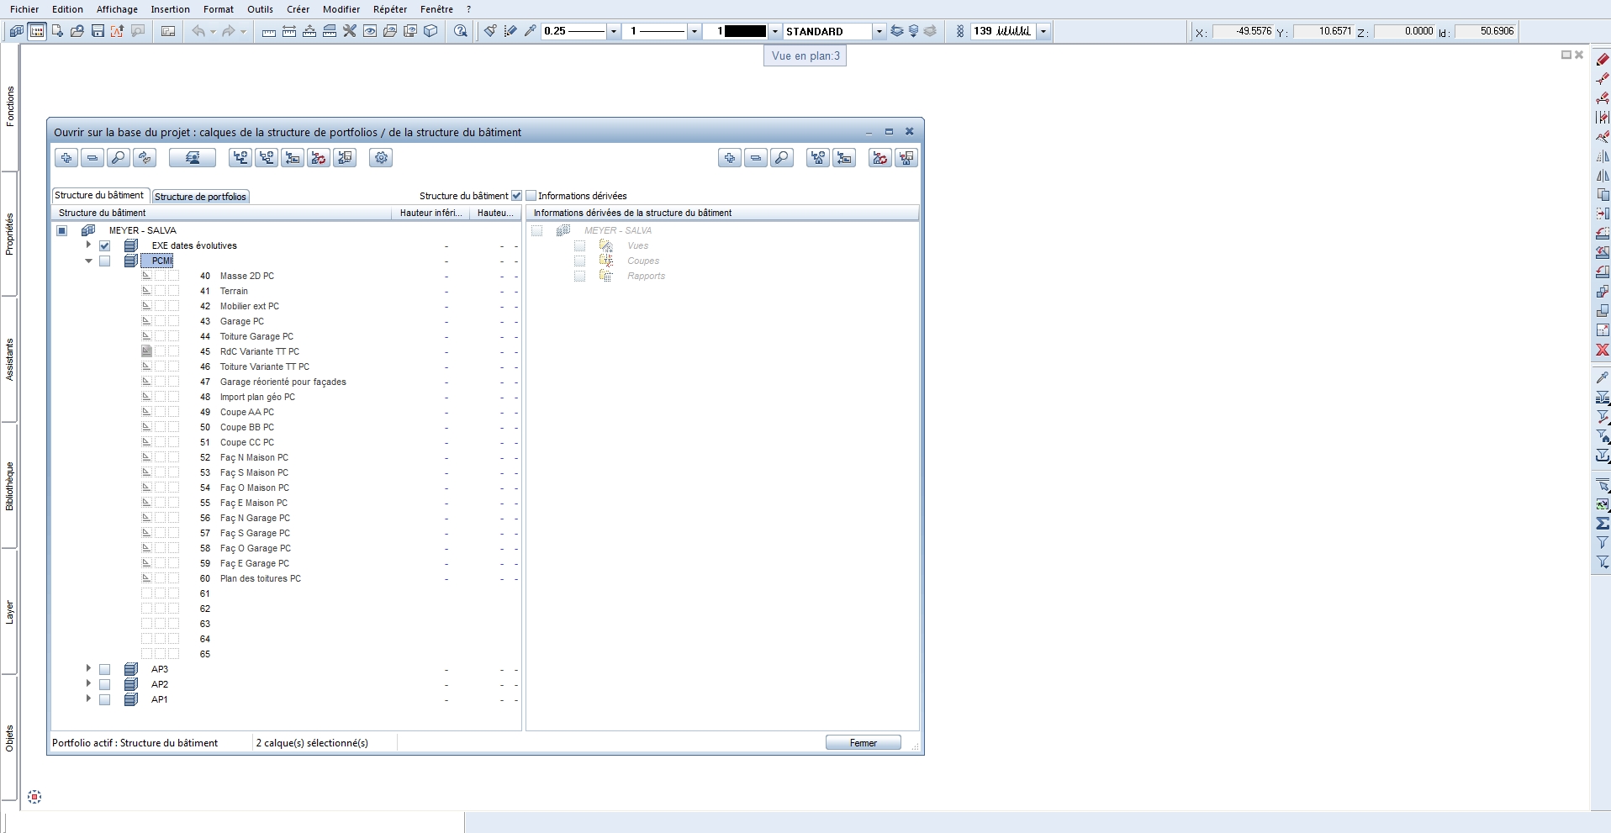Click the collapse minus icon in right derived toolbar
The height and width of the screenshot is (833, 1611).
[x=756, y=158]
